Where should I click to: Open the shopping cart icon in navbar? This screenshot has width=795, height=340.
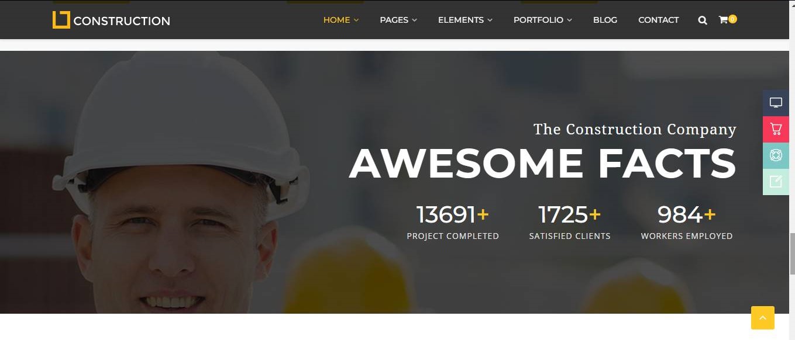(723, 20)
